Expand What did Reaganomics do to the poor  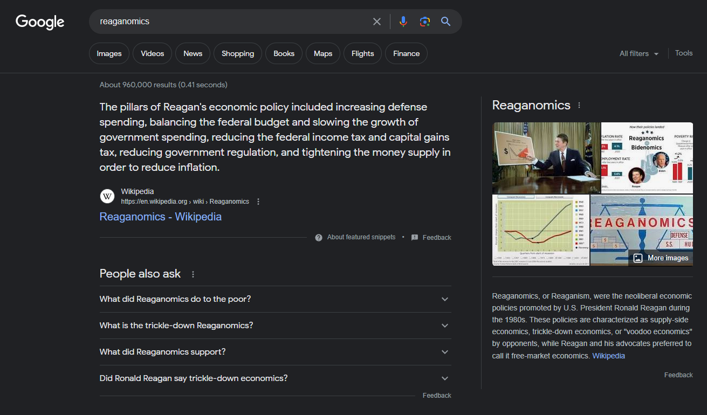(x=276, y=299)
